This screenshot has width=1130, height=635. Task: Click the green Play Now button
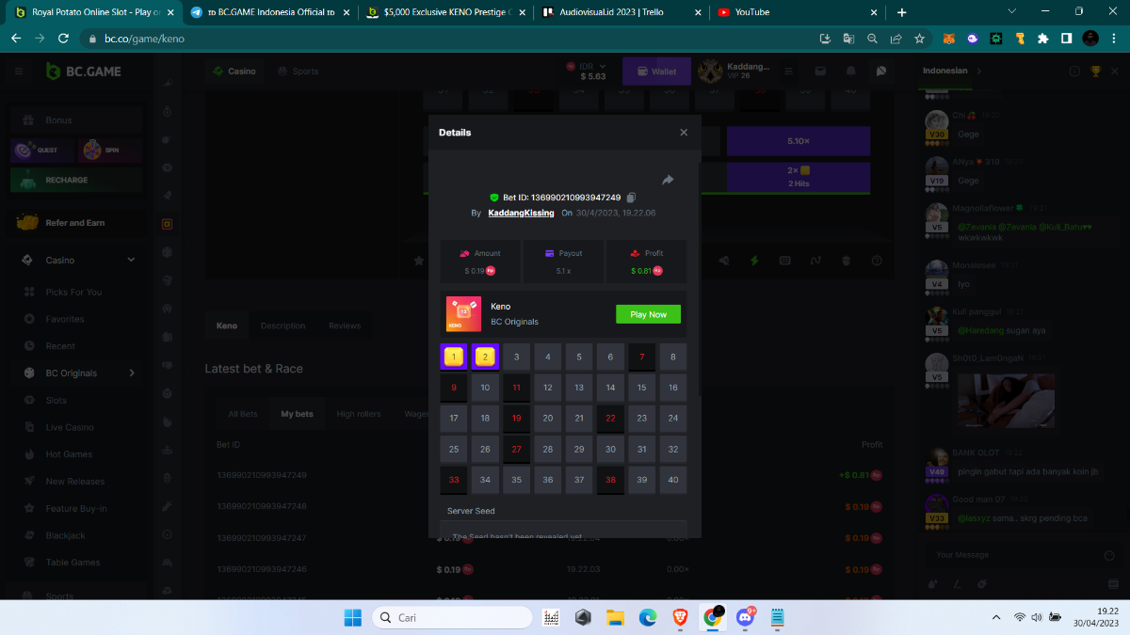[x=648, y=314]
